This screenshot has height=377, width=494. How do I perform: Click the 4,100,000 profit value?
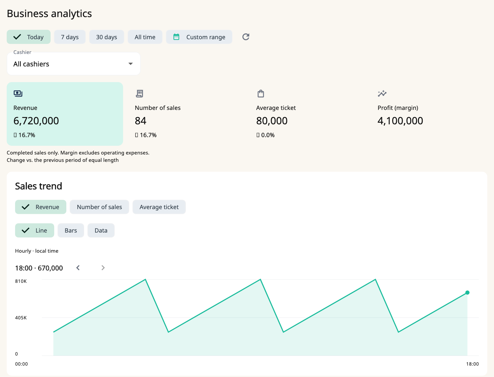pyautogui.click(x=400, y=121)
